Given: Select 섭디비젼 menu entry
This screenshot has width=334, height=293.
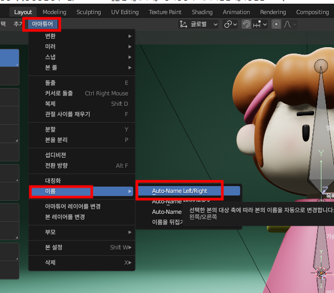Looking at the screenshot, I should 82,155.
